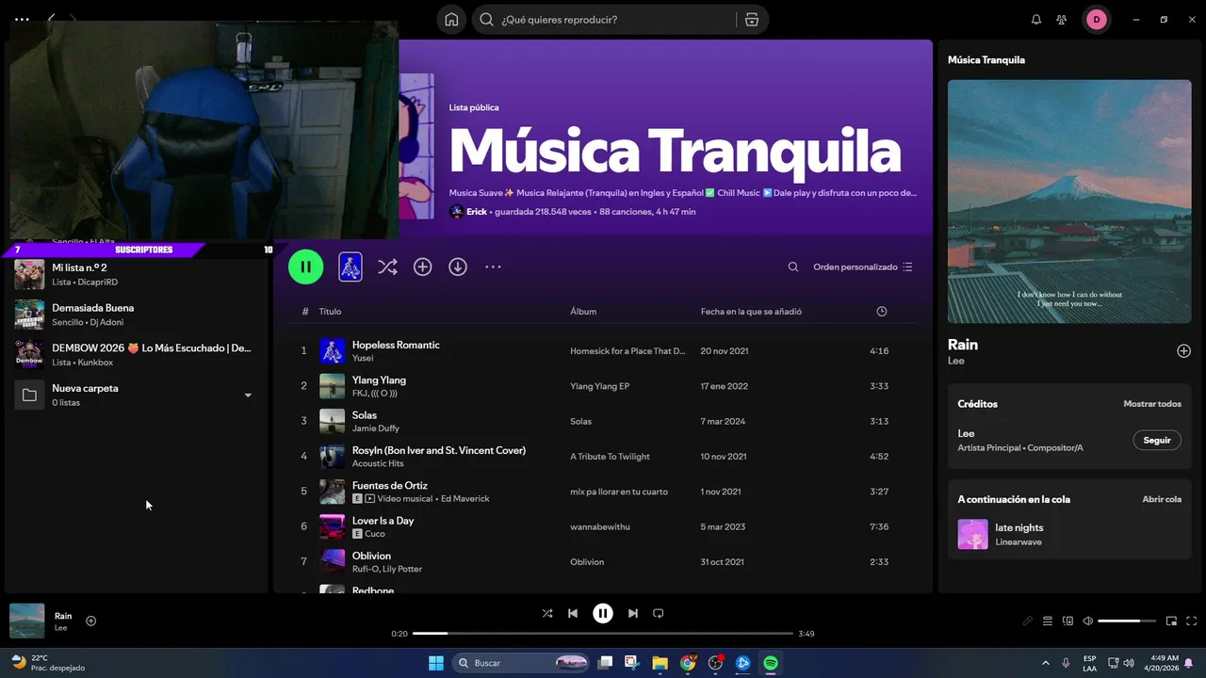Open more options dots for the playlist
This screenshot has width=1206, height=678.
[493, 267]
